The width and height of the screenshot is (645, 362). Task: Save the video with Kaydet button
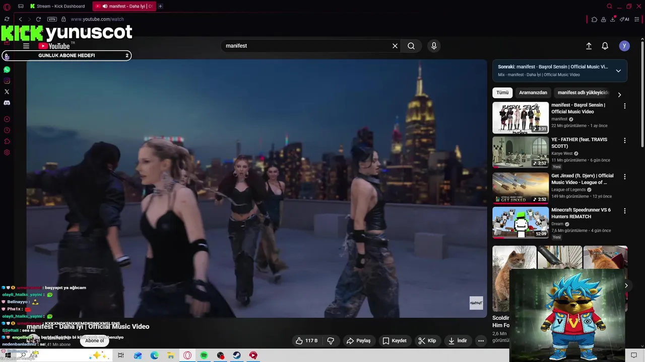pyautogui.click(x=395, y=341)
